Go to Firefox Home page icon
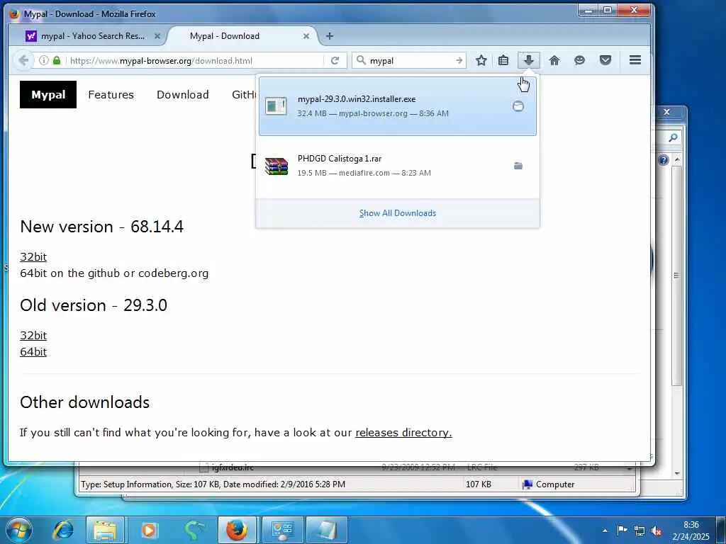This screenshot has height=544, width=726. click(x=554, y=60)
